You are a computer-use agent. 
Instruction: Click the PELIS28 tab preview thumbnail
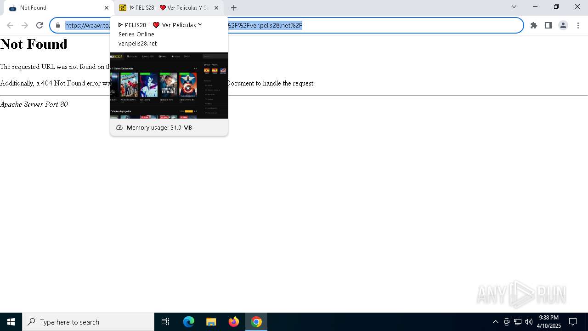click(169, 86)
